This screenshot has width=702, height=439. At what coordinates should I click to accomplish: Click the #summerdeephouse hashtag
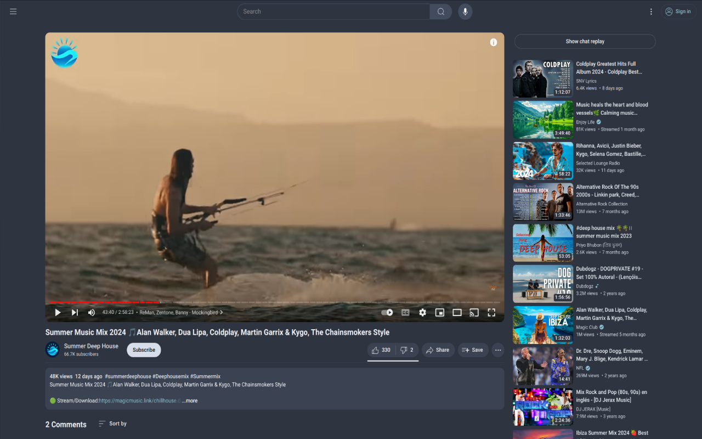tap(128, 376)
